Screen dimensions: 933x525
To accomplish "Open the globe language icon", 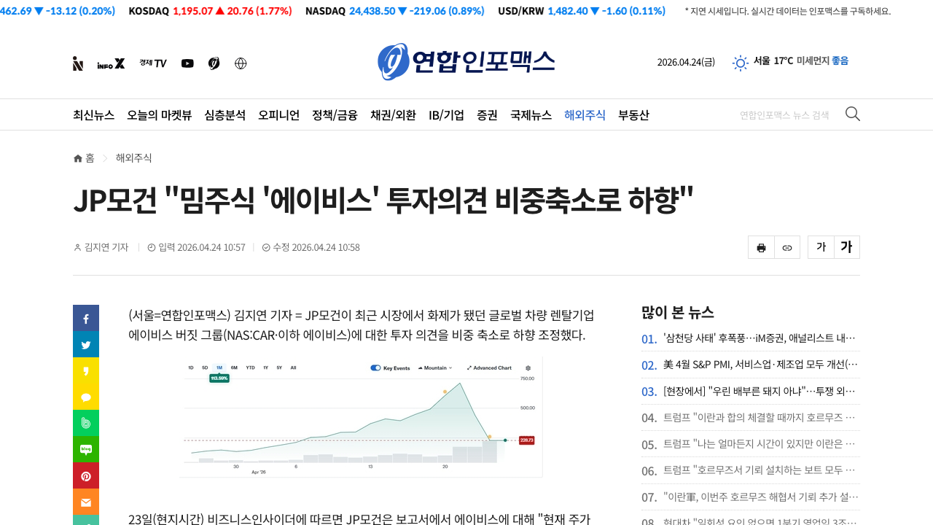I will [x=241, y=63].
